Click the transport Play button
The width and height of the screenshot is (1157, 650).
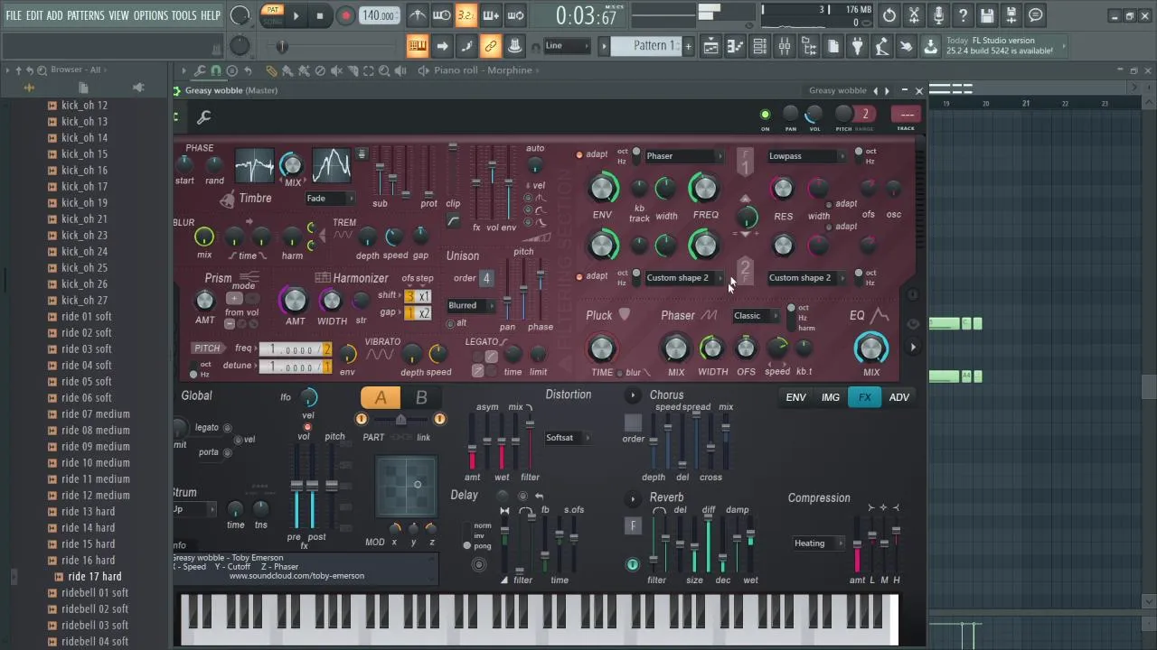click(296, 15)
